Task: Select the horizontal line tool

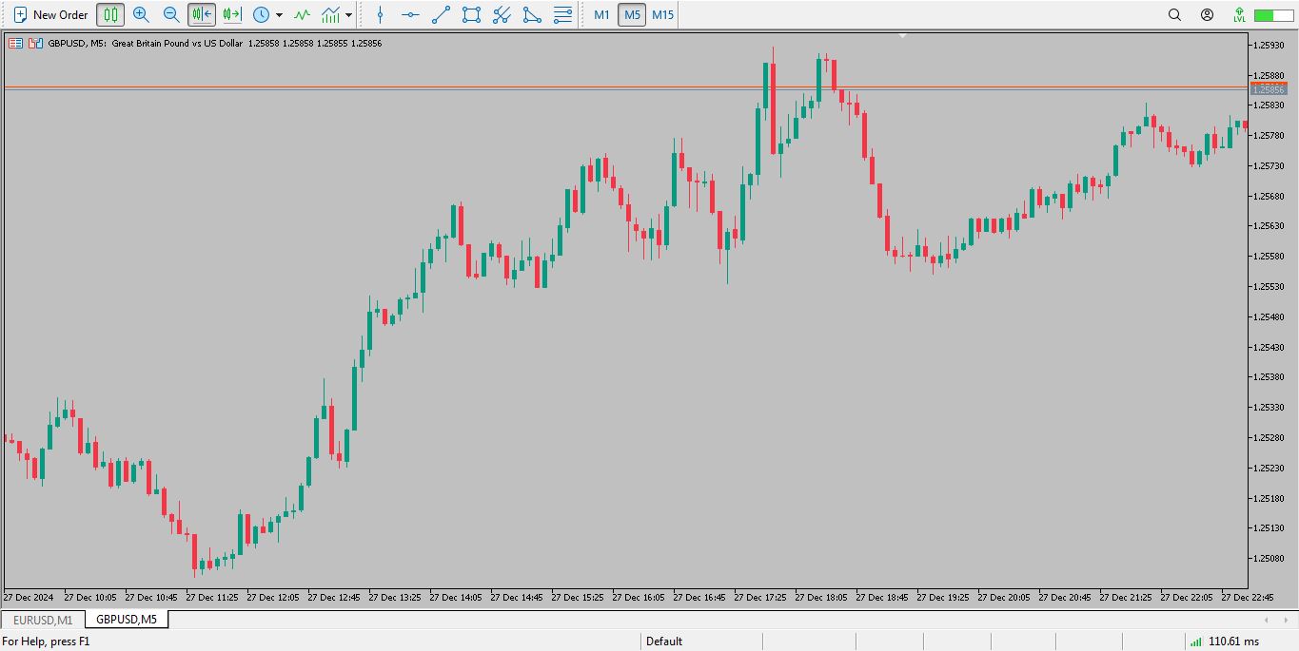Action: point(410,14)
